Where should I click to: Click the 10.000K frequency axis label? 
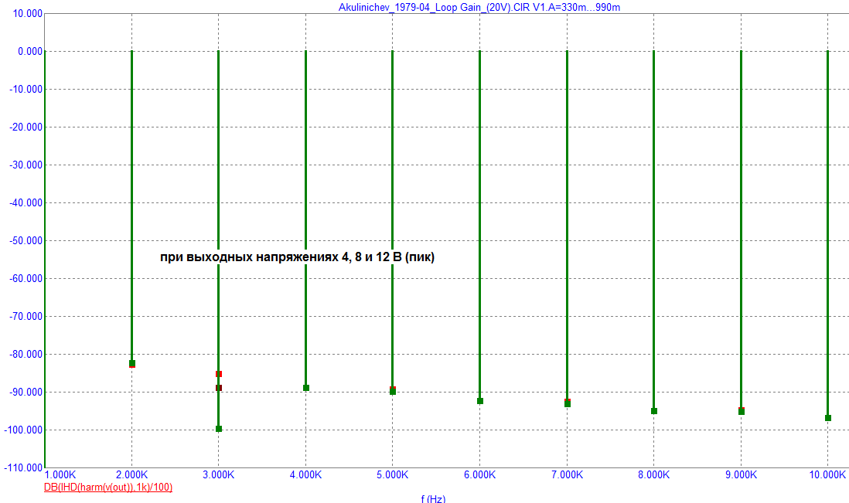pyautogui.click(x=827, y=475)
